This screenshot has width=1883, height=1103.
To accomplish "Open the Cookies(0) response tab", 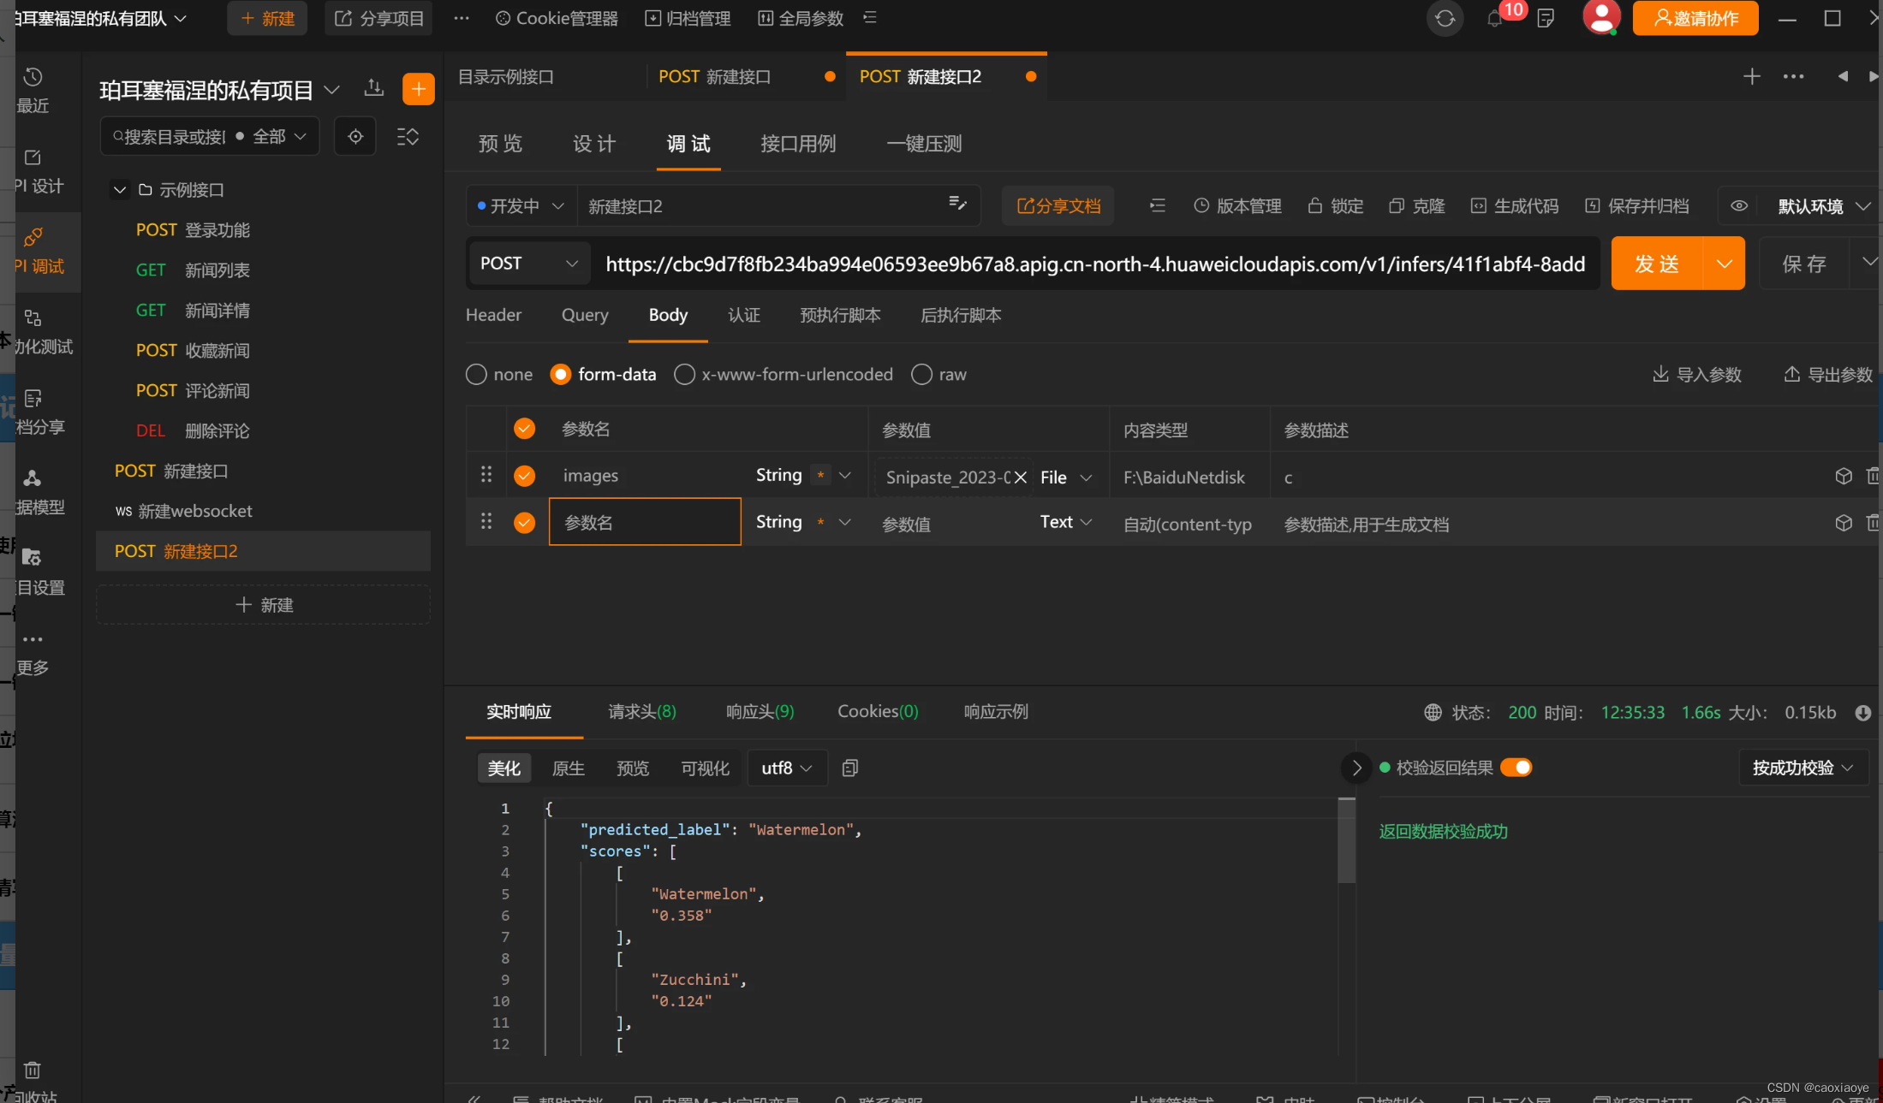I will pos(878,712).
